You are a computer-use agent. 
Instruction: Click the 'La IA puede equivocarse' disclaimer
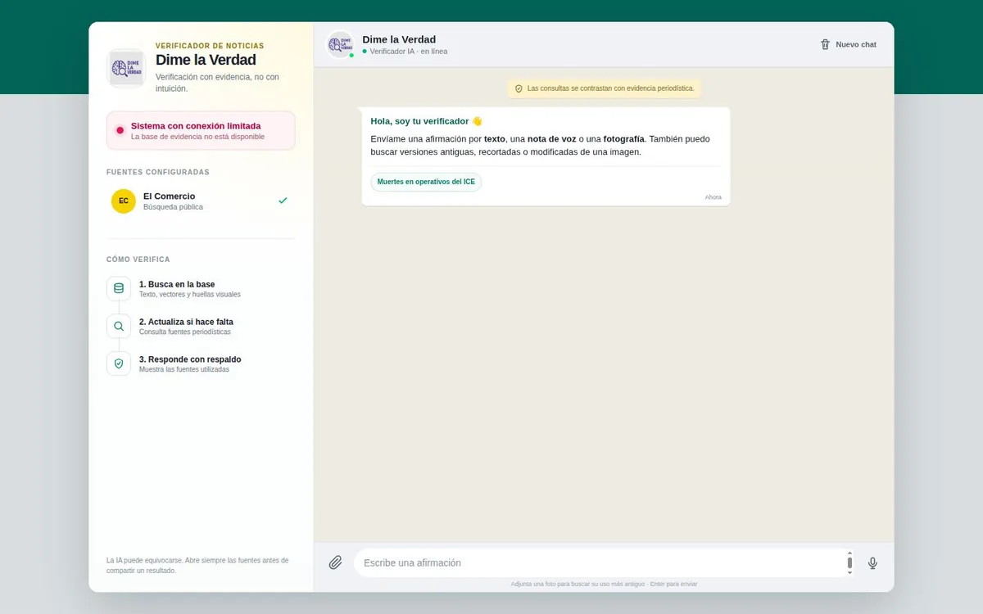[197, 565]
